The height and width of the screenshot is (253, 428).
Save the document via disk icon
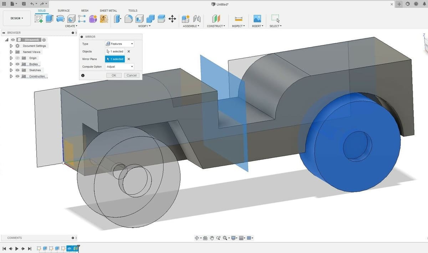(x=24, y=4)
